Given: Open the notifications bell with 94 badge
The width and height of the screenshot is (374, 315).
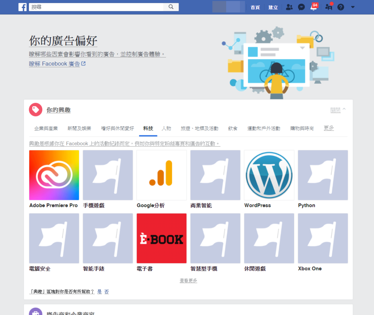Looking at the screenshot, I should click(314, 7).
